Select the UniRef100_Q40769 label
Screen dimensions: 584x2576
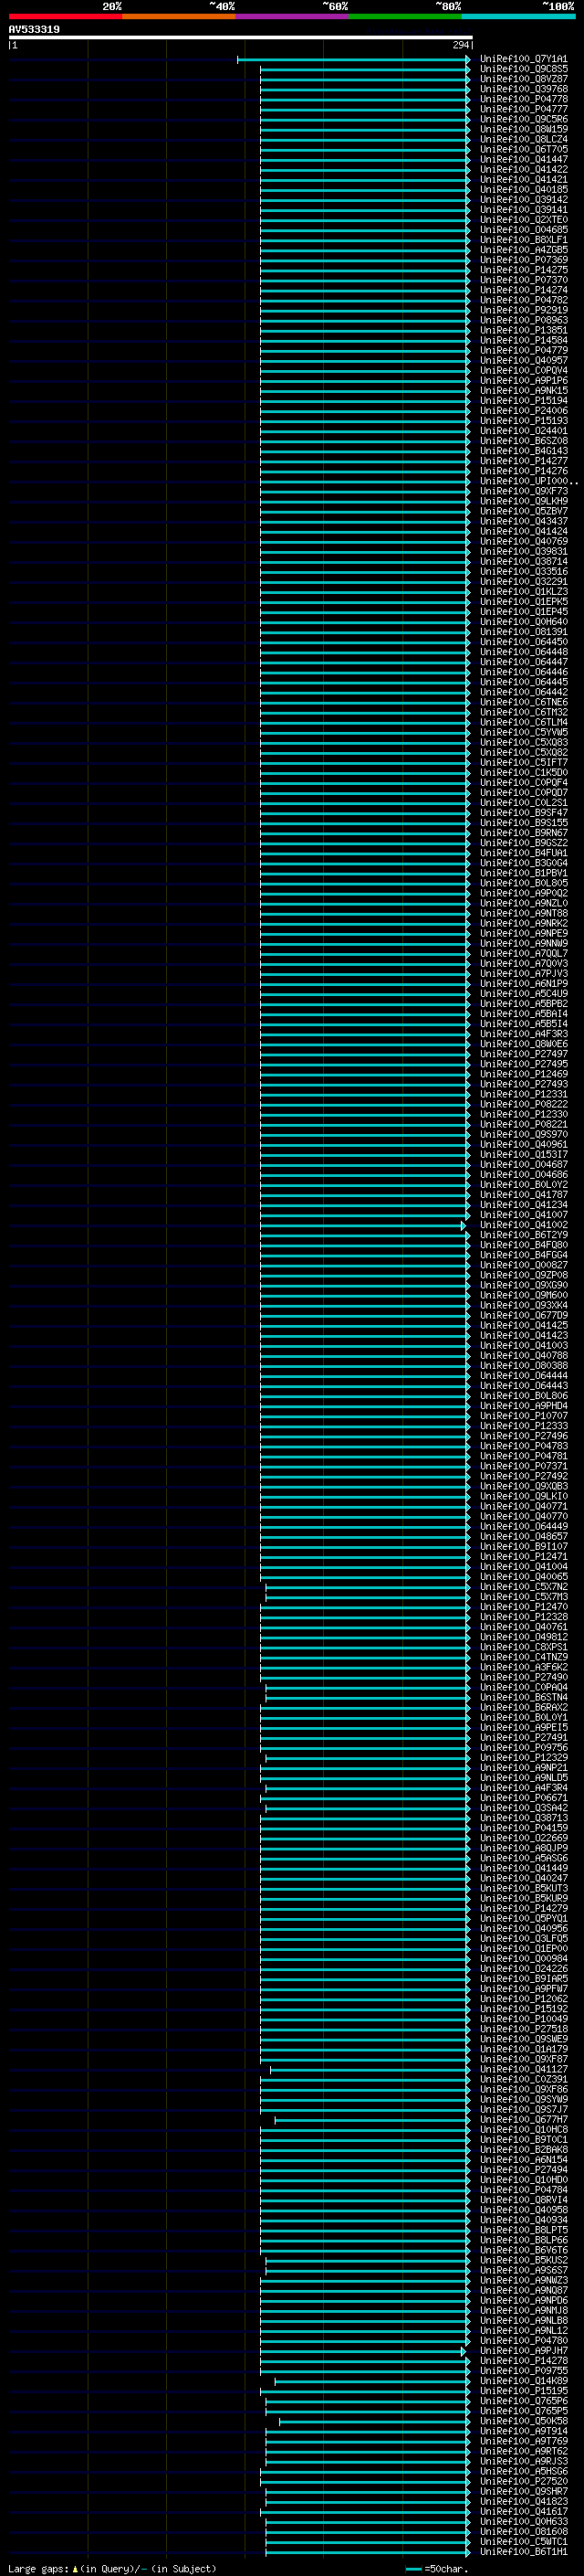click(523, 541)
